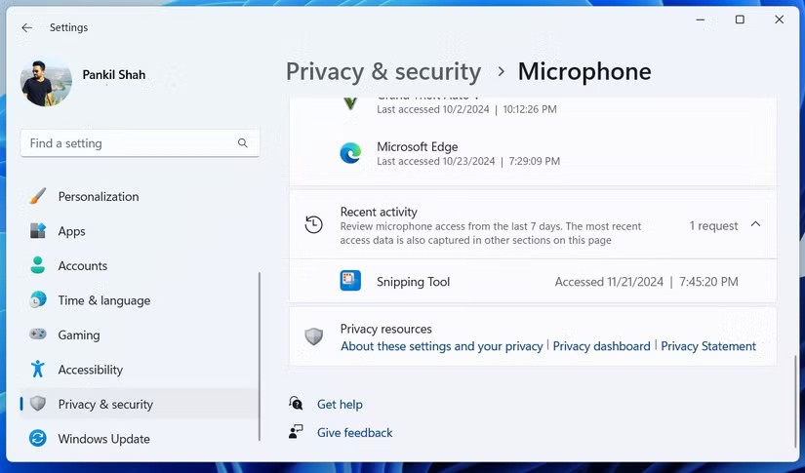Open the Apps settings category

click(71, 231)
